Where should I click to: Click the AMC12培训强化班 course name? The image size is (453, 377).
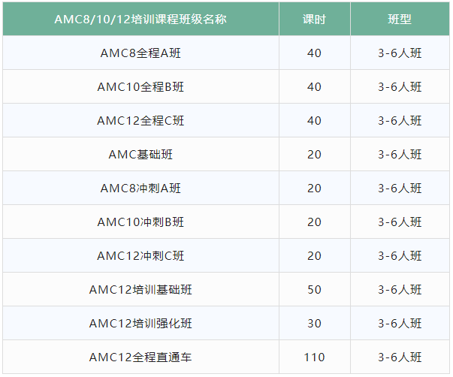140,324
